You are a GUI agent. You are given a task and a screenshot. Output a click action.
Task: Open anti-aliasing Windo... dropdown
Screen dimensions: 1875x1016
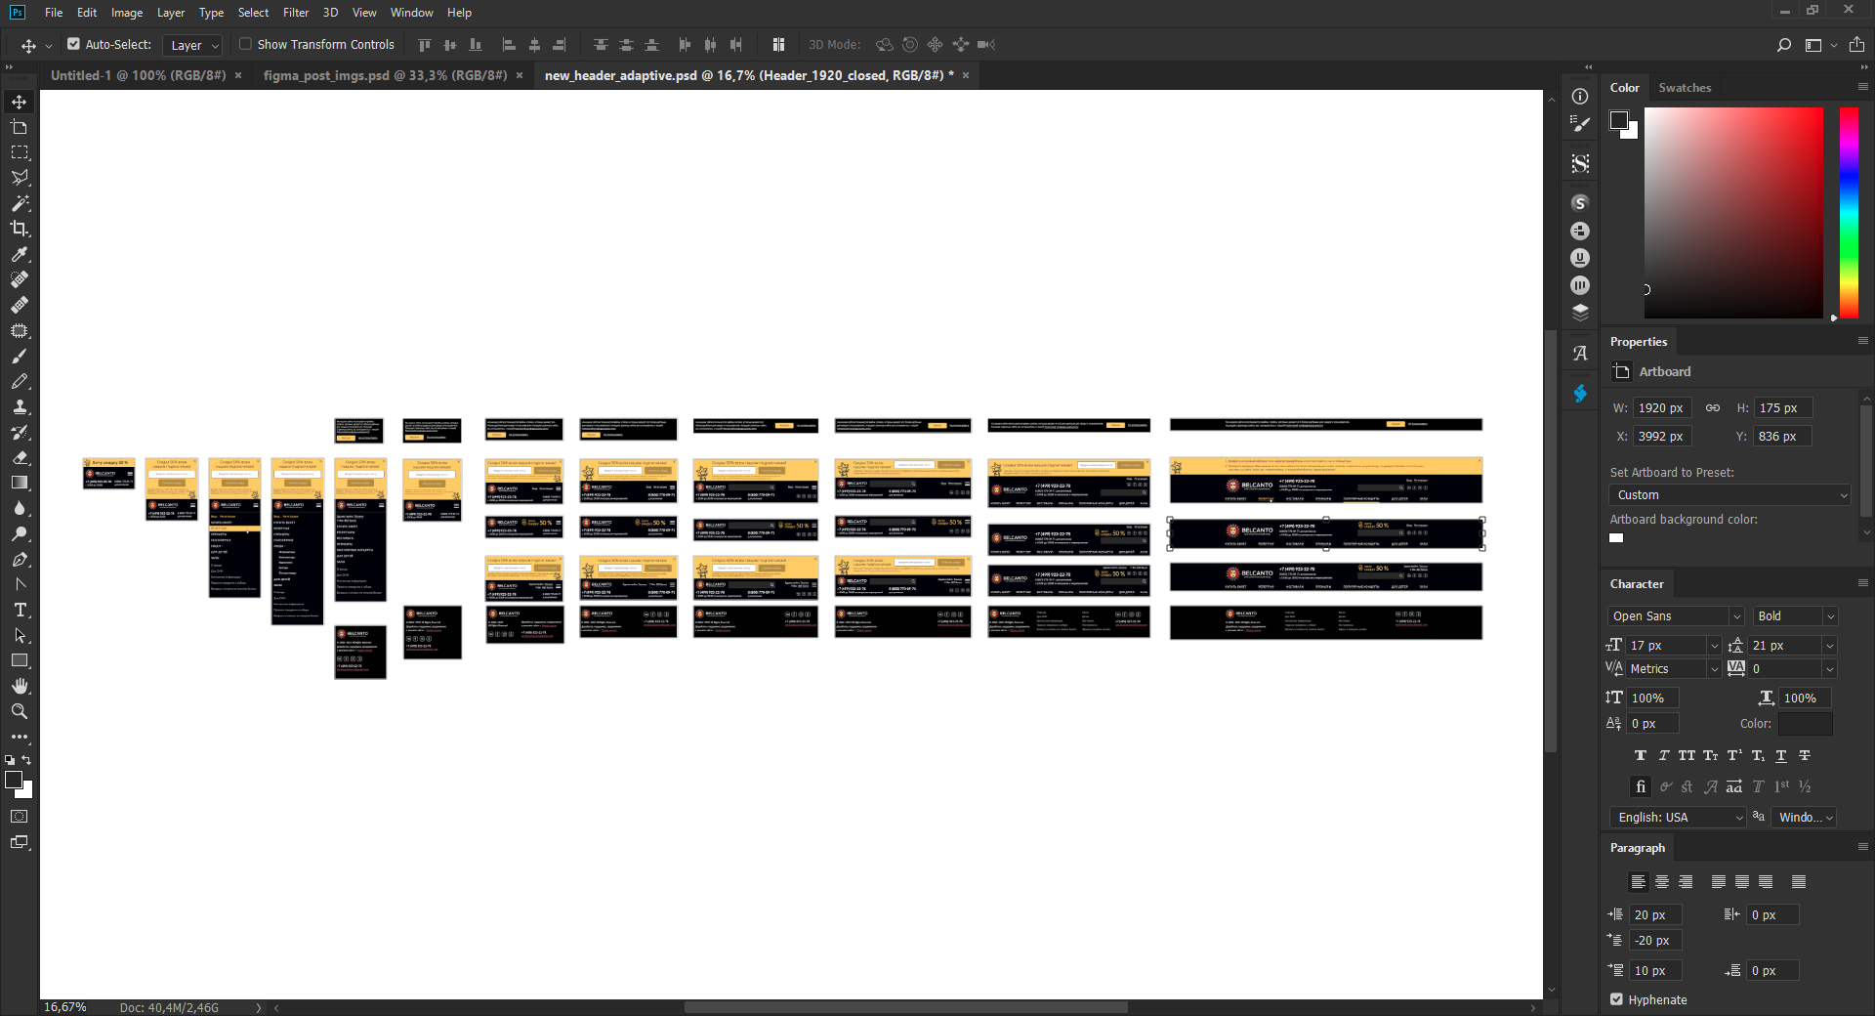tap(1805, 818)
